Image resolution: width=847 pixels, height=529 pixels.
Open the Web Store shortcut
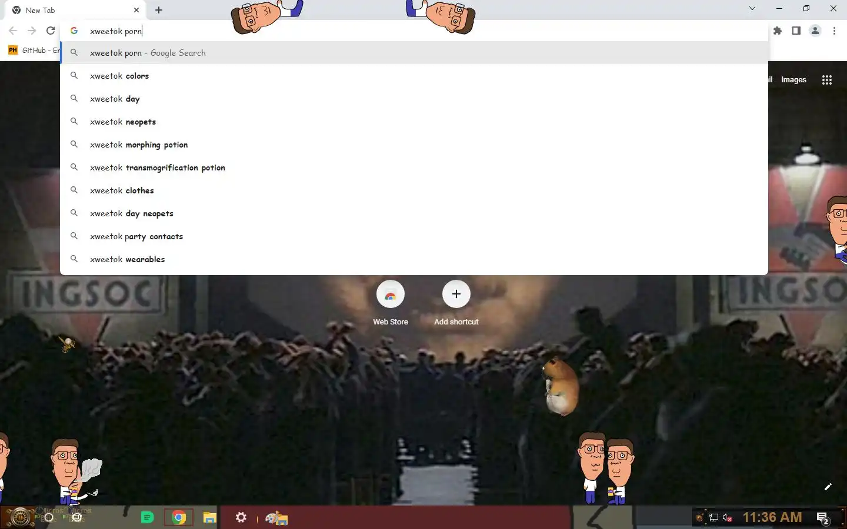[391, 303]
